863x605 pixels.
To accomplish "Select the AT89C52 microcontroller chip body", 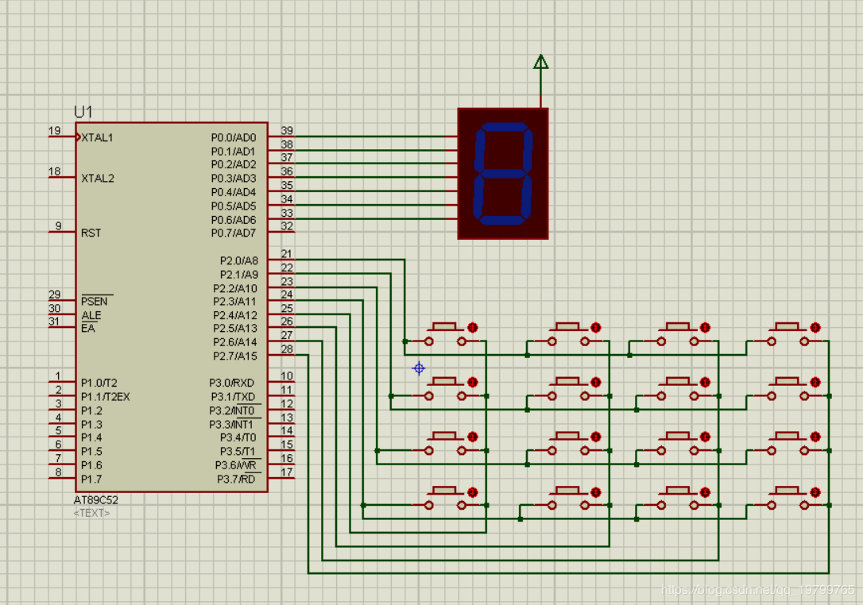I will [172, 307].
